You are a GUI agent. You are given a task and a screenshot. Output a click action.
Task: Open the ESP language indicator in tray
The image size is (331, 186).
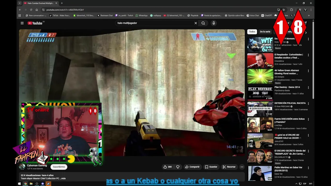[x=305, y=184]
